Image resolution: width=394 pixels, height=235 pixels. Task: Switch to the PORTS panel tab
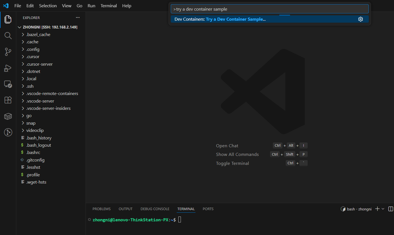coord(208,209)
